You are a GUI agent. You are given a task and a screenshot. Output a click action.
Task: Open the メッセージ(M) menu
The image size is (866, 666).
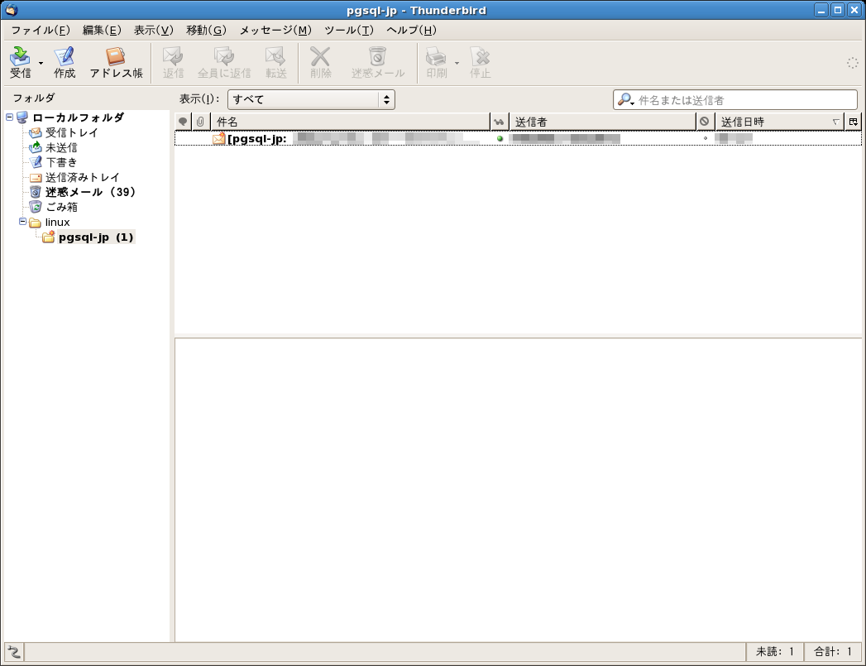click(275, 30)
